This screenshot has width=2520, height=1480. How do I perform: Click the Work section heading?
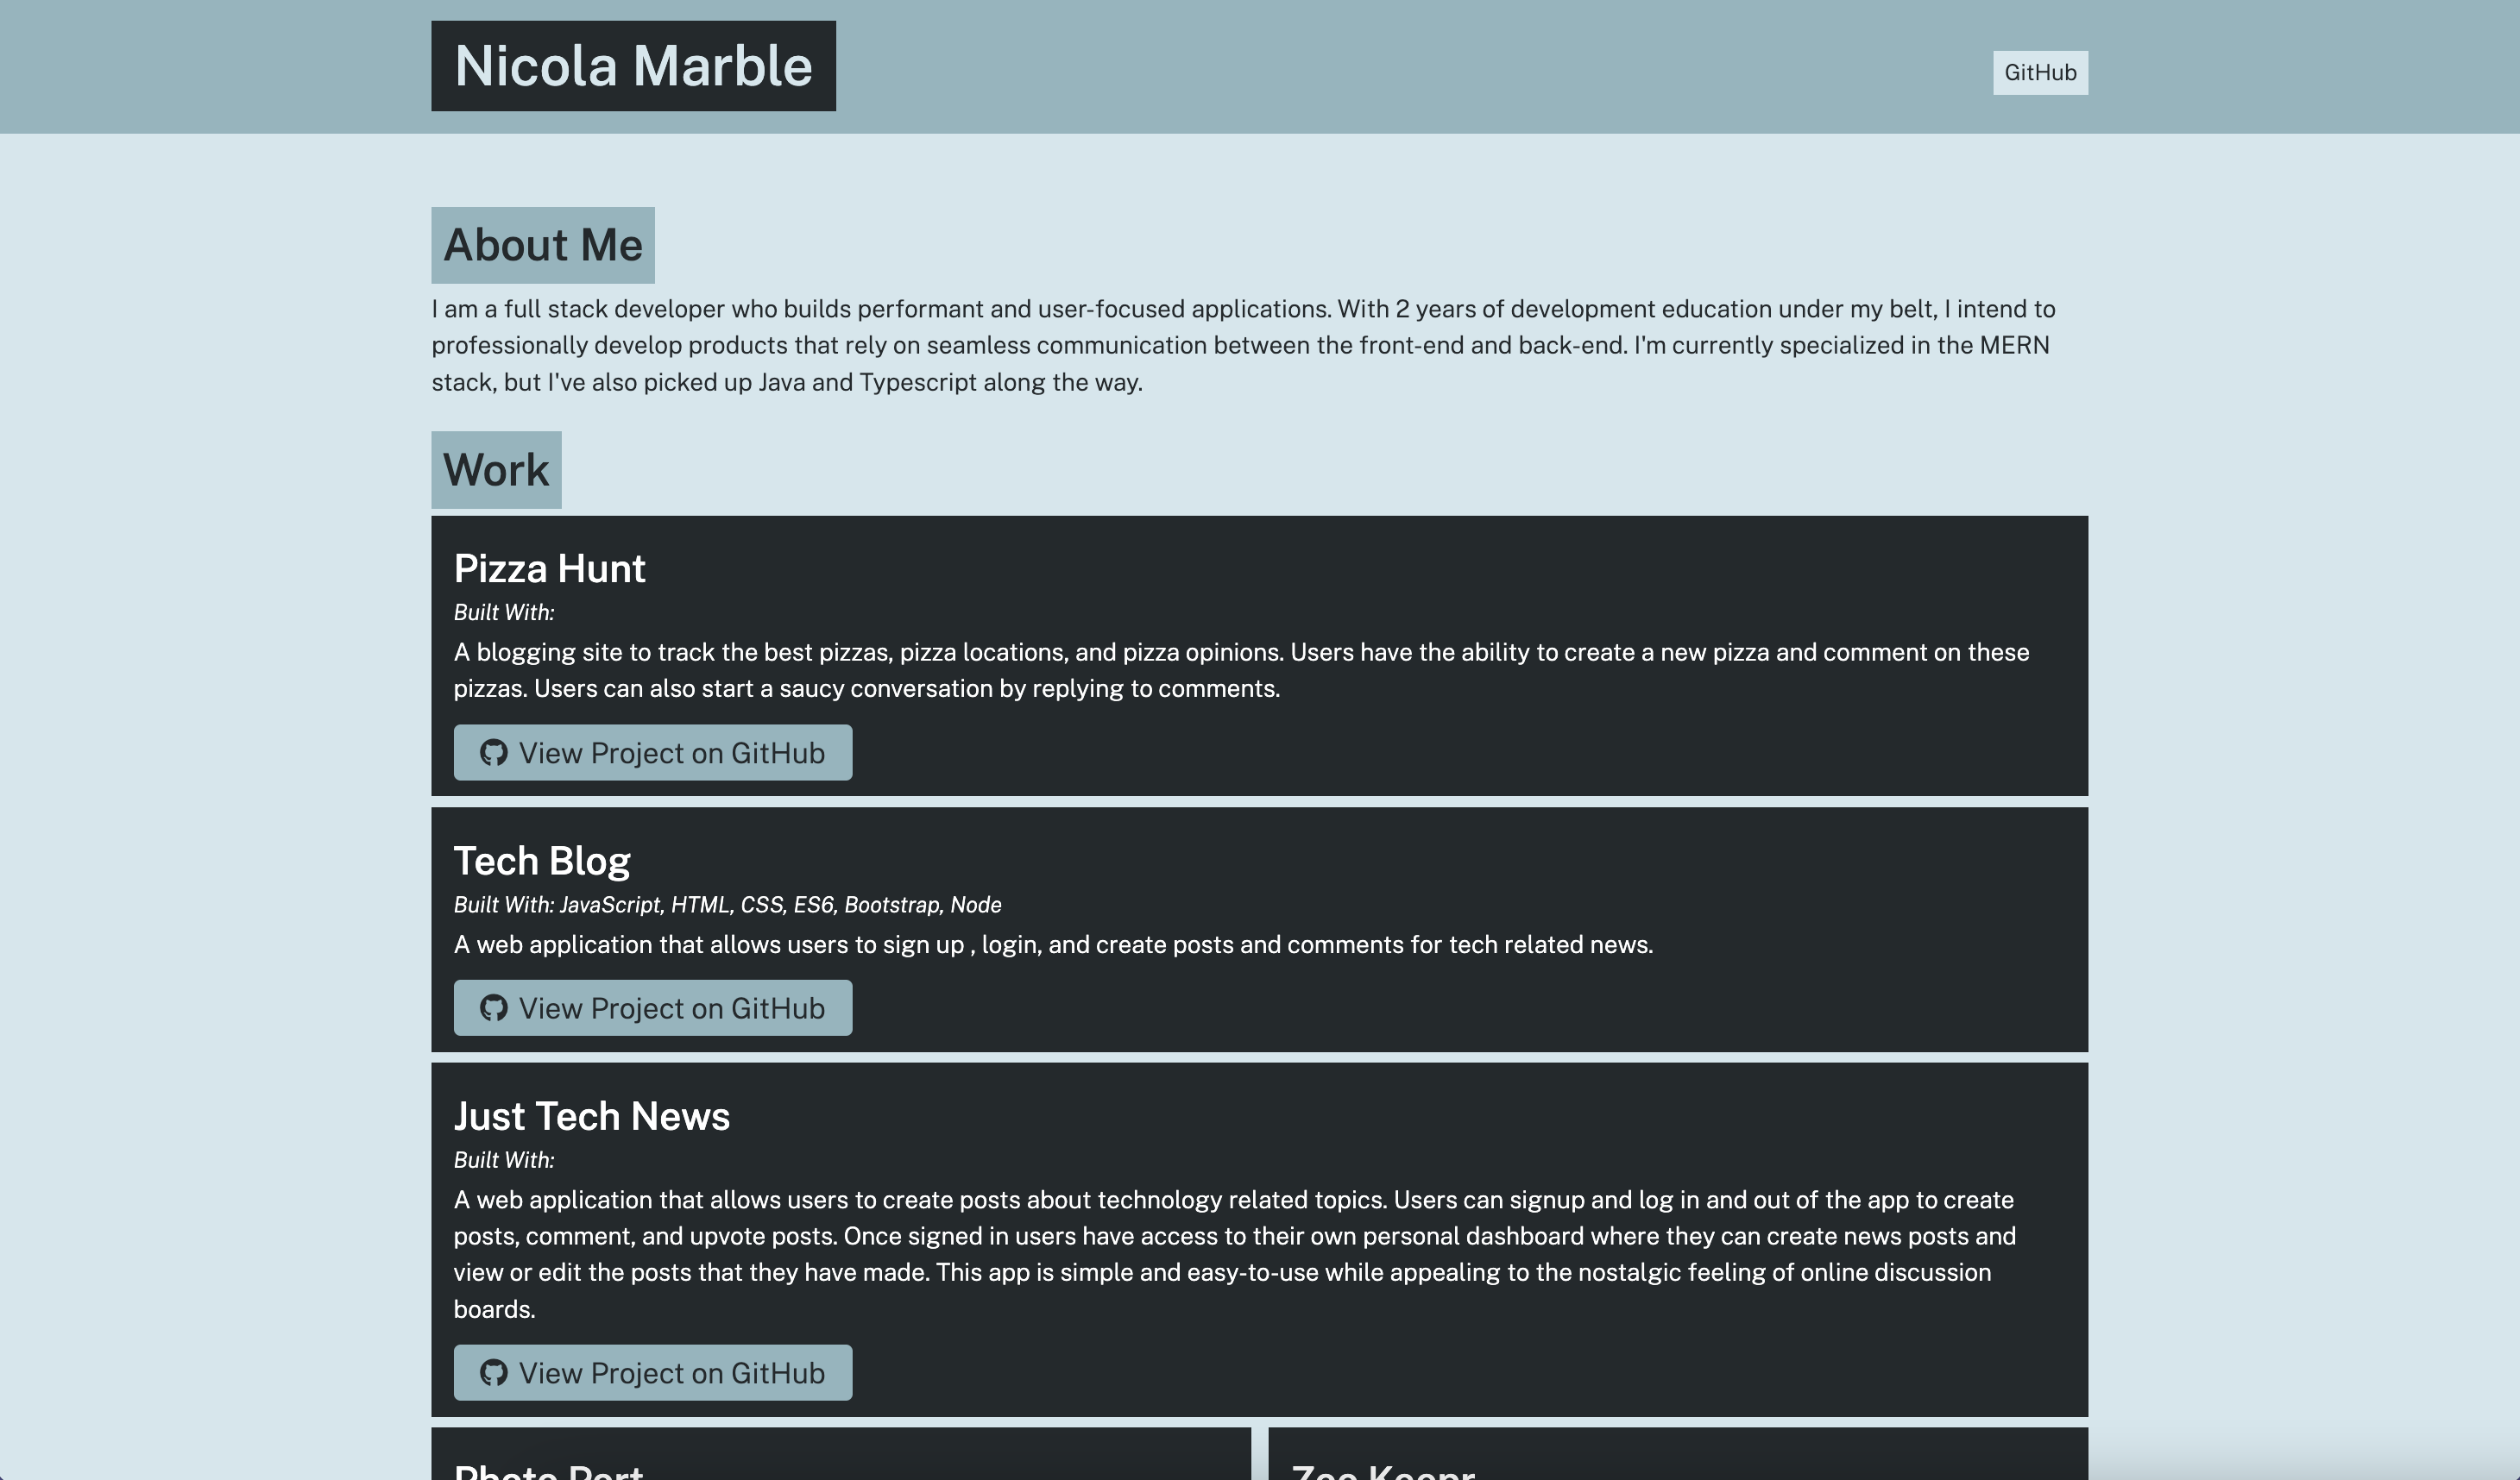[x=496, y=470]
